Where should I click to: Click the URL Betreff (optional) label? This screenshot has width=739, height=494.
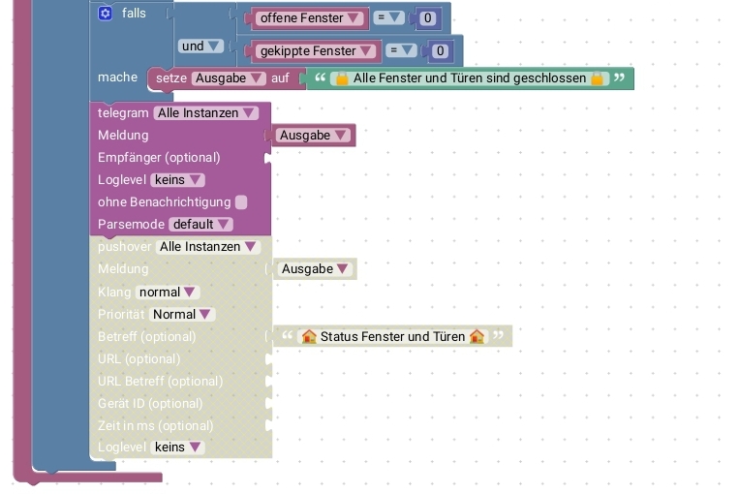pyautogui.click(x=160, y=382)
